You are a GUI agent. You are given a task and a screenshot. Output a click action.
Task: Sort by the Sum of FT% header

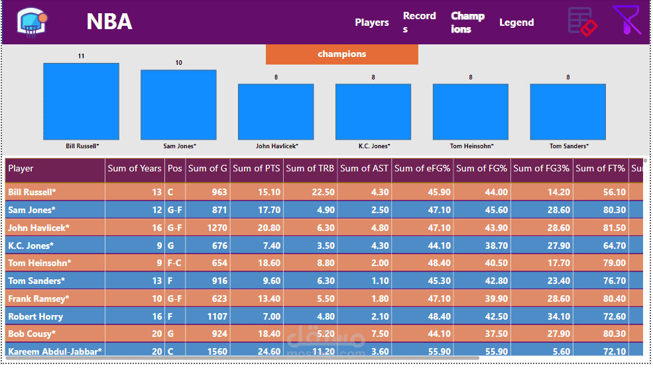pos(601,169)
